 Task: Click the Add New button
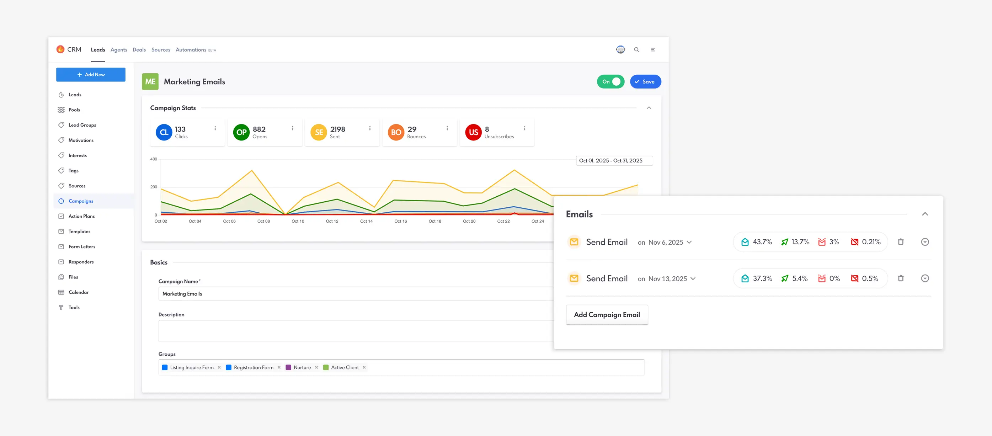(x=91, y=74)
